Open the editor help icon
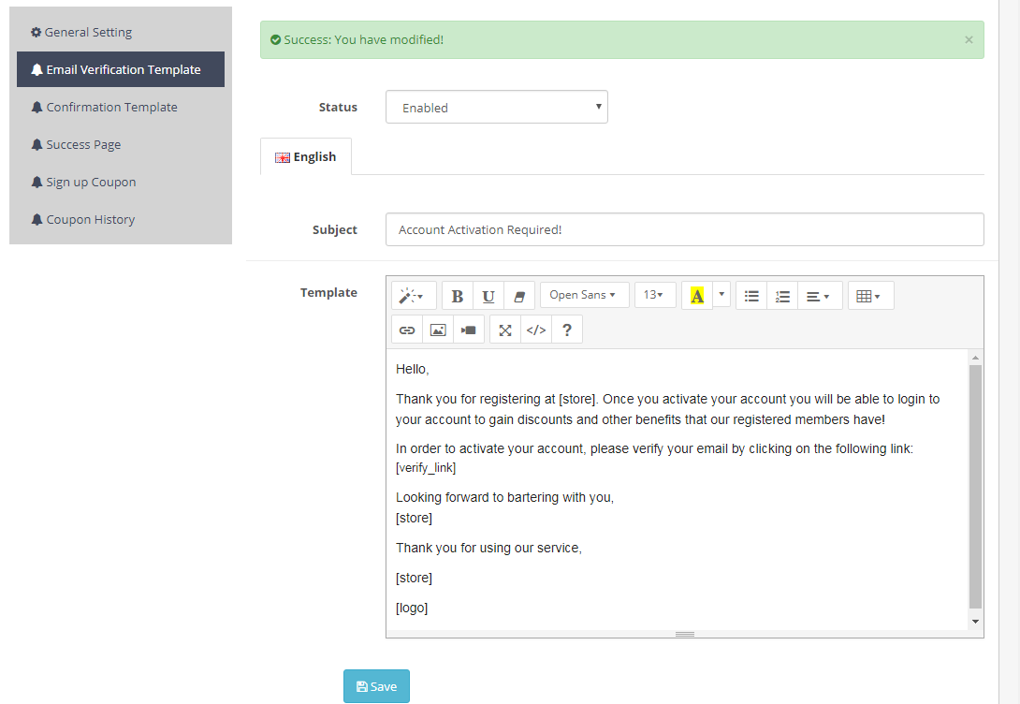1020x704 pixels. coord(566,330)
